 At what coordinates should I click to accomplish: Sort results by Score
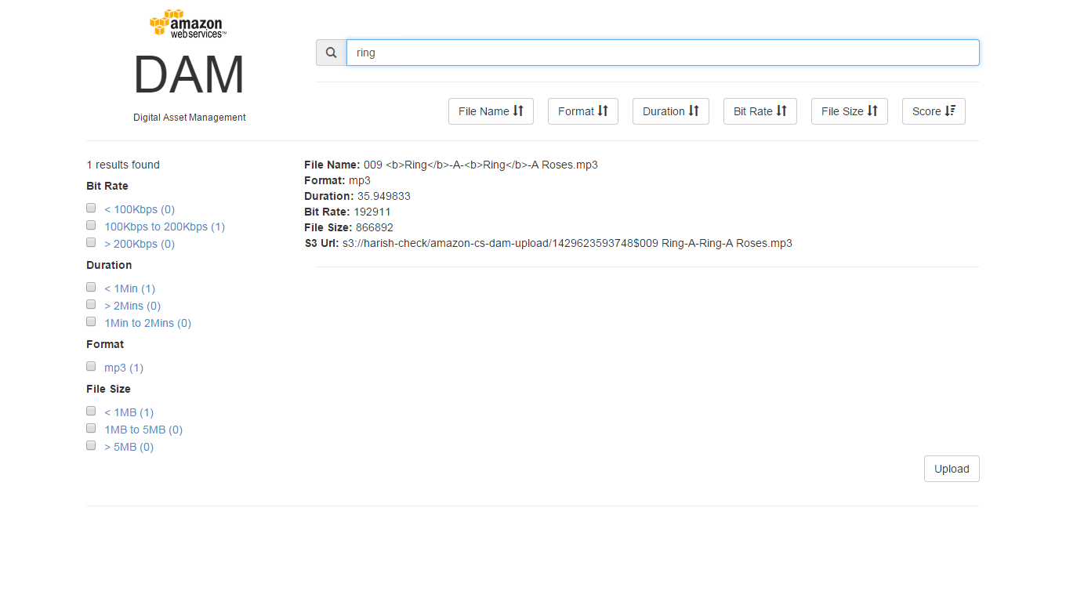934,111
